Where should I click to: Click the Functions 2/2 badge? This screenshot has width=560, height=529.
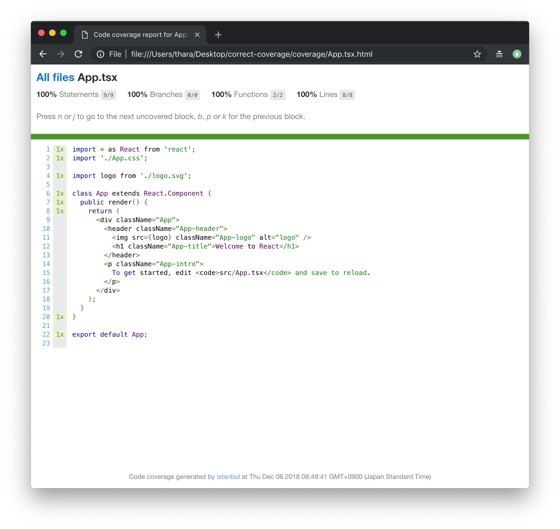[x=278, y=95]
